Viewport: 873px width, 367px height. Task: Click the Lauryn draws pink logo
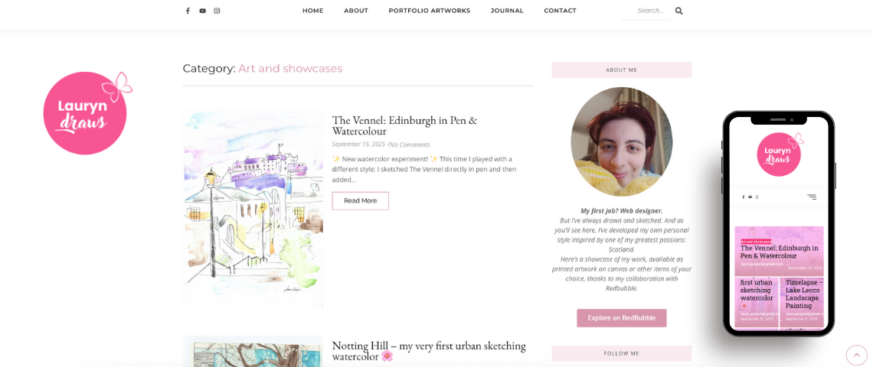point(87,113)
